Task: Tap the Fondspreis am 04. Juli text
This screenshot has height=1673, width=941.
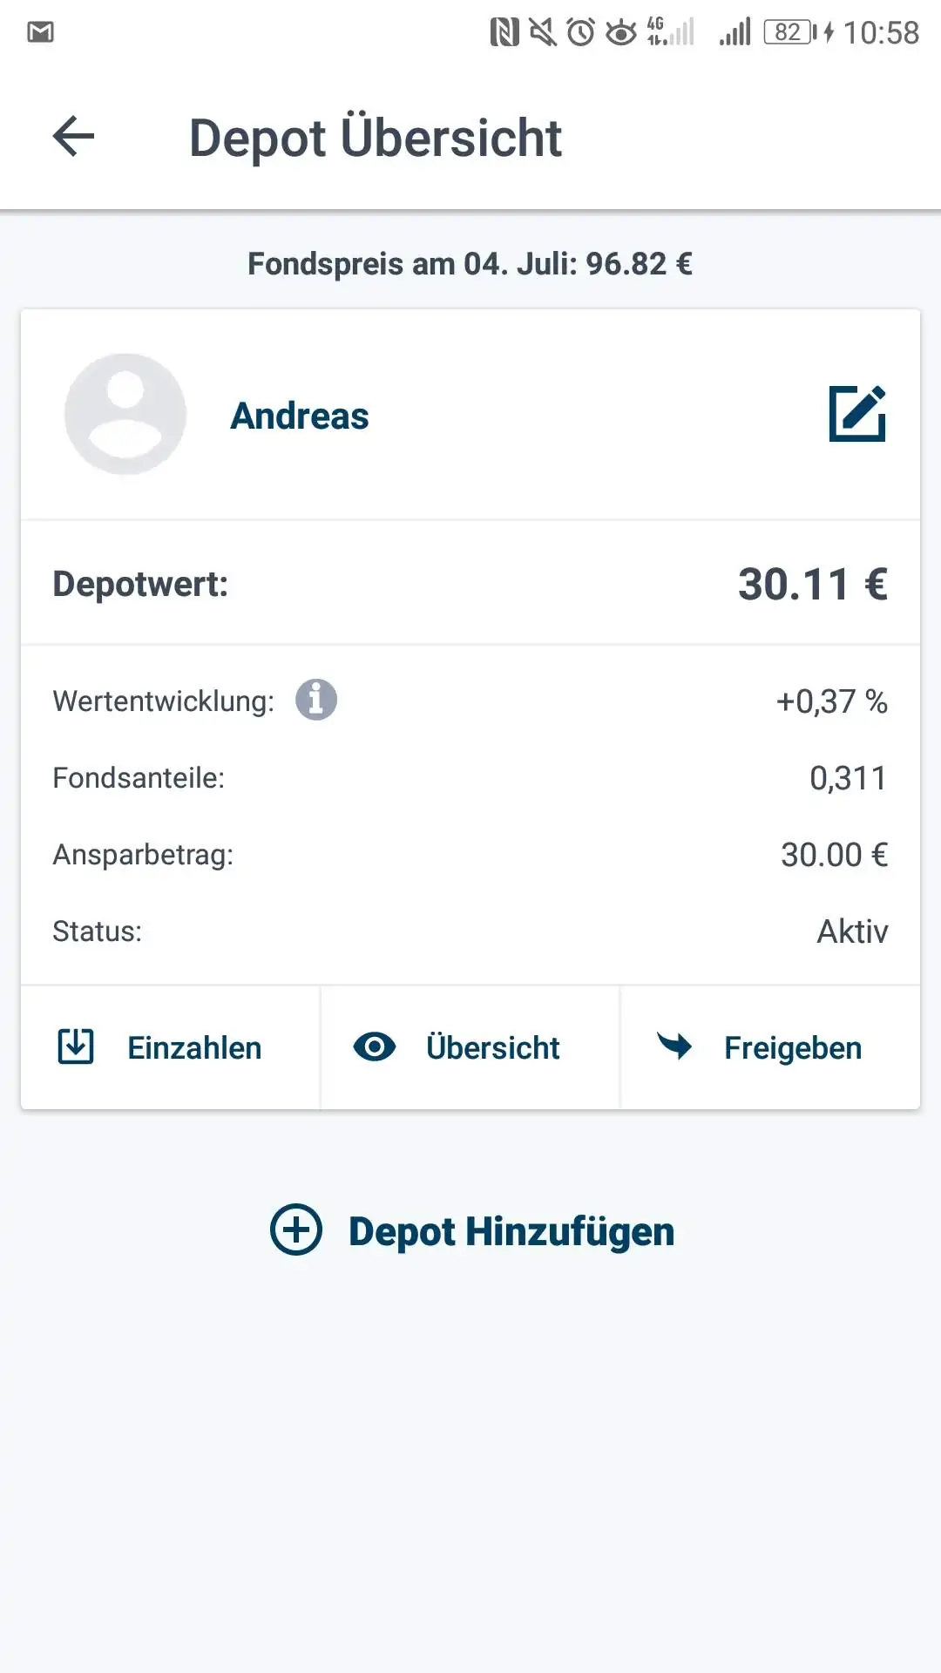Action: pyautogui.click(x=470, y=263)
